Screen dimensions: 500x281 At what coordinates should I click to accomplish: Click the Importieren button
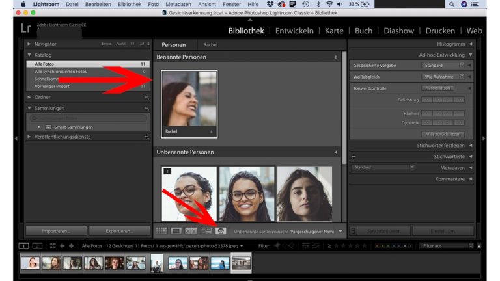pyautogui.click(x=56, y=231)
